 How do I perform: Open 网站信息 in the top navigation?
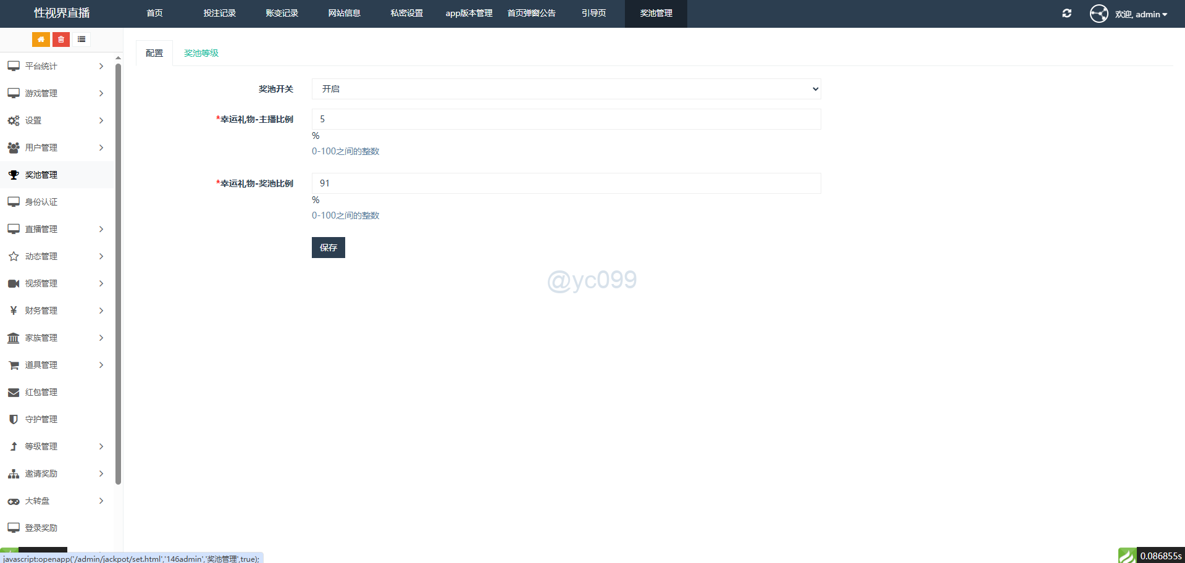point(344,14)
